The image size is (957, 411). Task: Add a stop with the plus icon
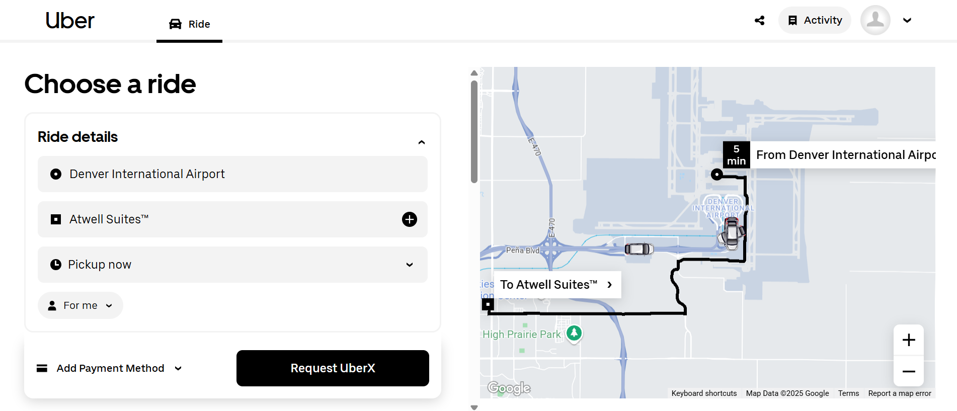[409, 219]
